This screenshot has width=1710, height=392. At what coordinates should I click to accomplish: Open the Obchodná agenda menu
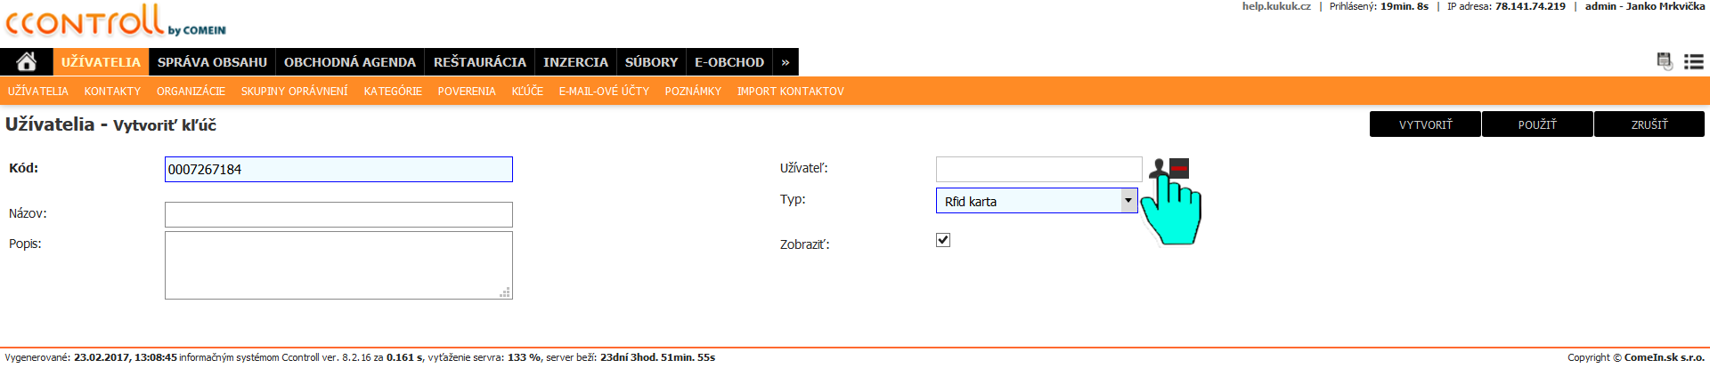click(349, 62)
